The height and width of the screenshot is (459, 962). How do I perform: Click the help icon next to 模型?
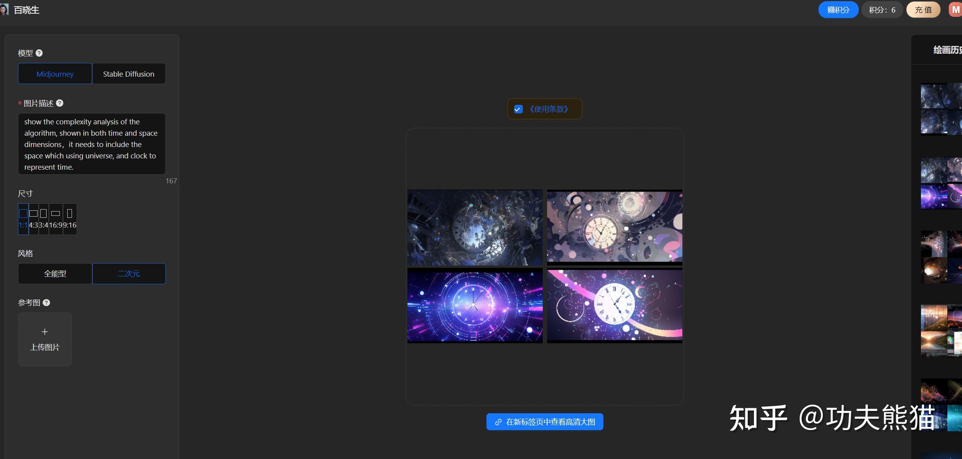(x=39, y=53)
